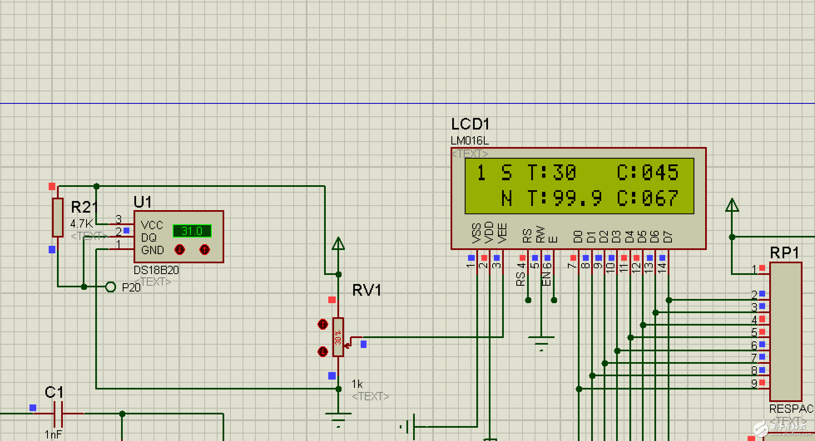Click the DS18B20 temperature increase arrow

(x=205, y=250)
